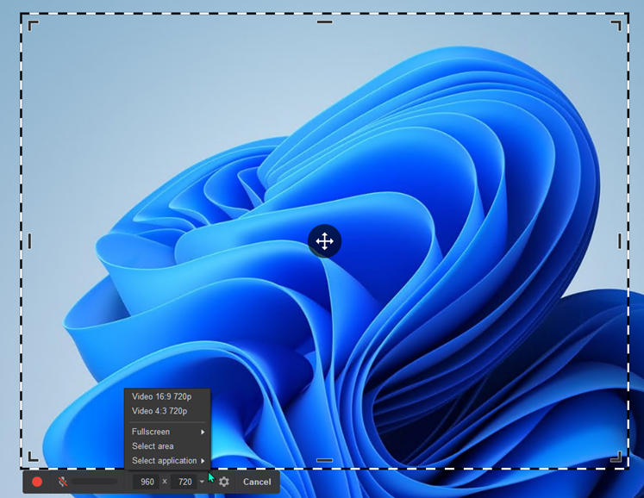Choose Select area option

[167, 446]
